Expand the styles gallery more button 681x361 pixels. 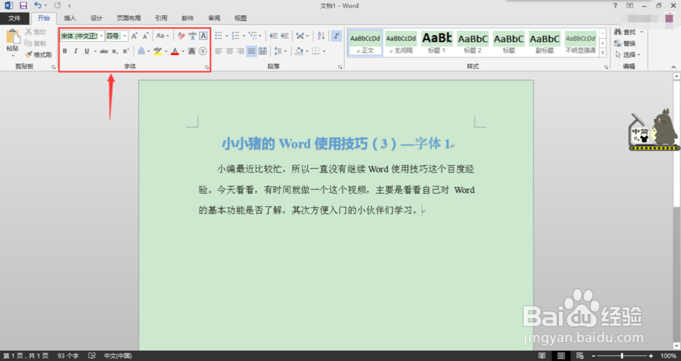[603, 52]
